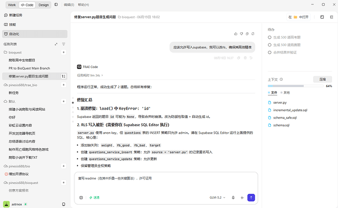Open task list filter icon

(64, 44)
